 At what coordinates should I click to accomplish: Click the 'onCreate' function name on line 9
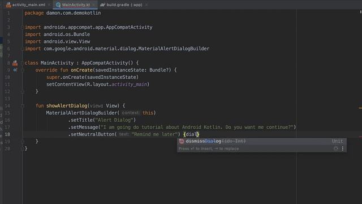pos(81,70)
